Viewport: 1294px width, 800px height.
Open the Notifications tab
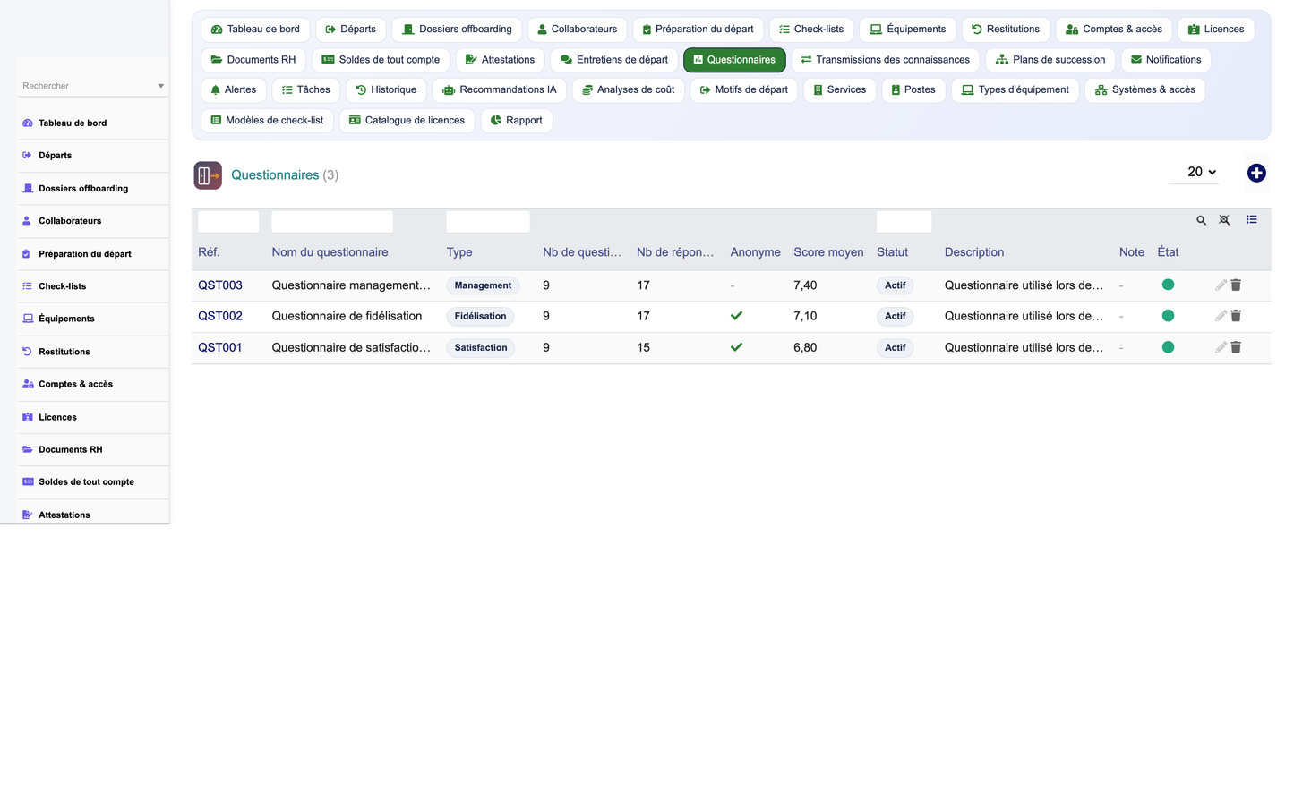coord(1166,60)
